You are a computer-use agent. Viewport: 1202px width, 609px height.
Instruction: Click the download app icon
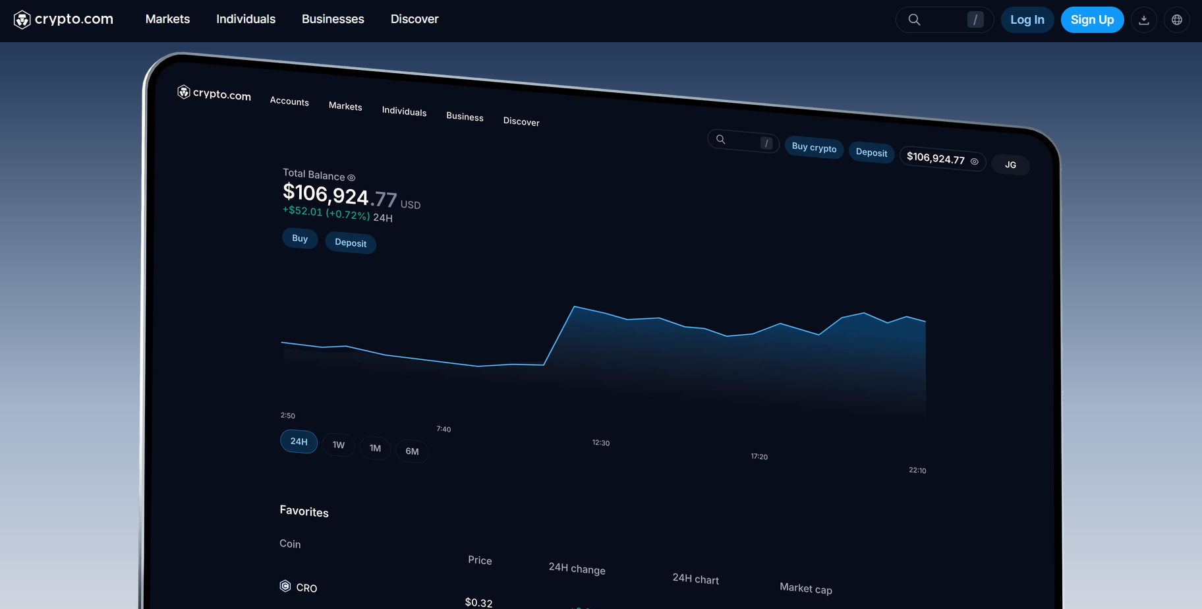1144,20
